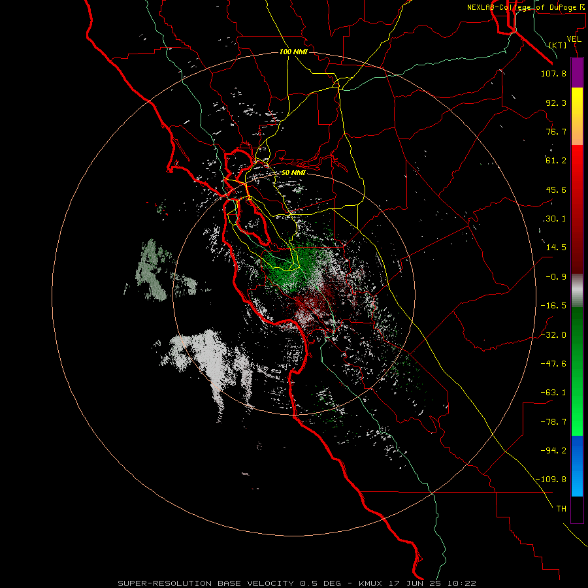Screen dimensions: 588x588
Task: Click the yellow segment of the velocity color bar
Action: (577, 116)
